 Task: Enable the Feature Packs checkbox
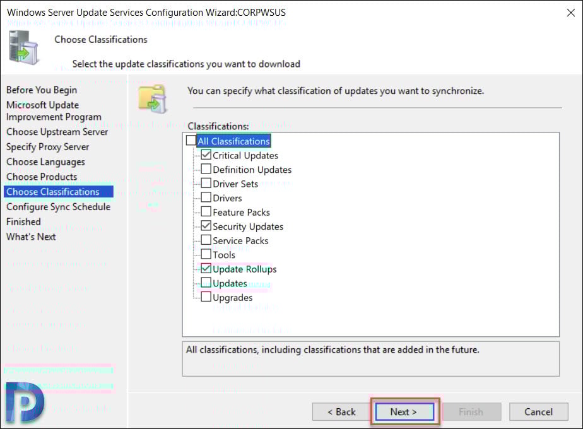[206, 211]
